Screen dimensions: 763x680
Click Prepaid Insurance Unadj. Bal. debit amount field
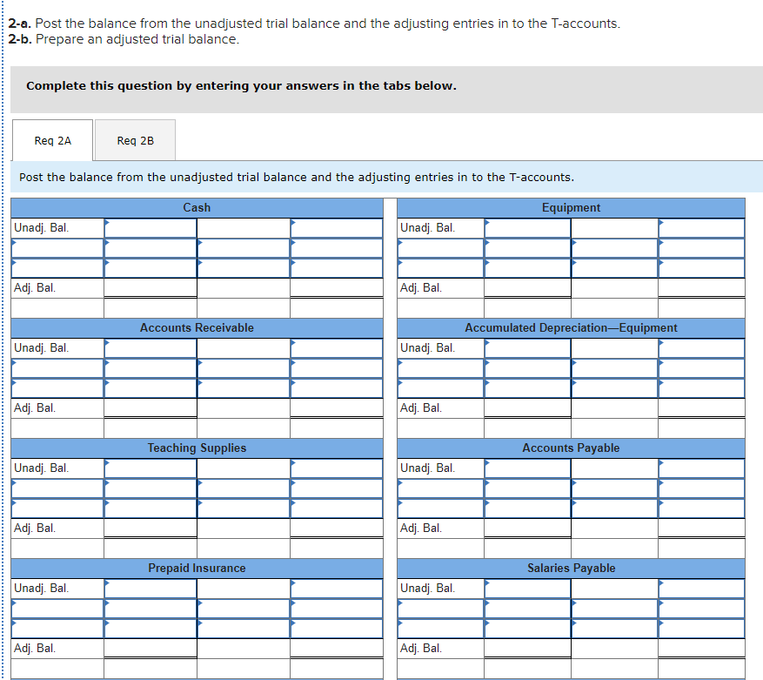point(151,589)
